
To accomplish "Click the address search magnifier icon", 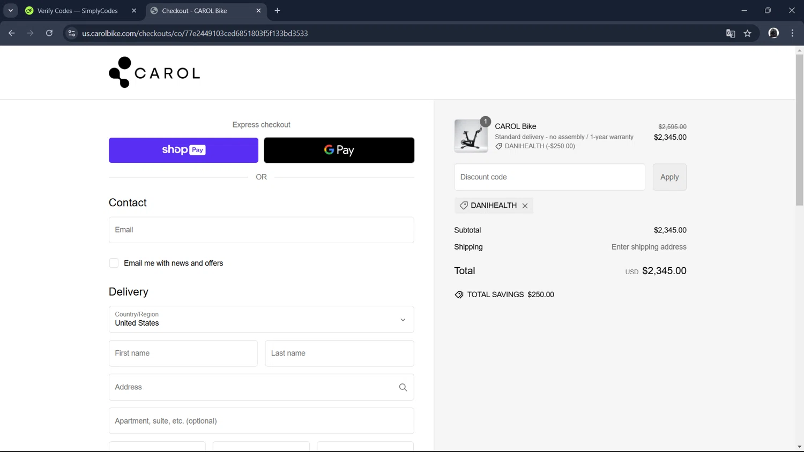I will pyautogui.click(x=403, y=387).
